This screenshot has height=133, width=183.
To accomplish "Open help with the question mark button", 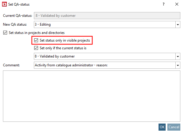I will 164,4.
